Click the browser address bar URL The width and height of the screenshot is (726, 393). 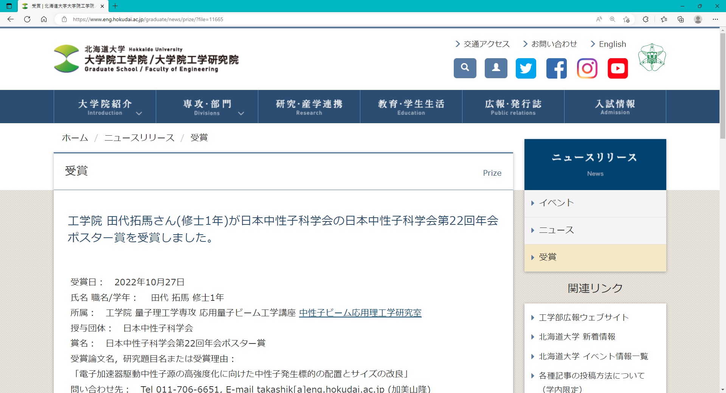(148, 19)
